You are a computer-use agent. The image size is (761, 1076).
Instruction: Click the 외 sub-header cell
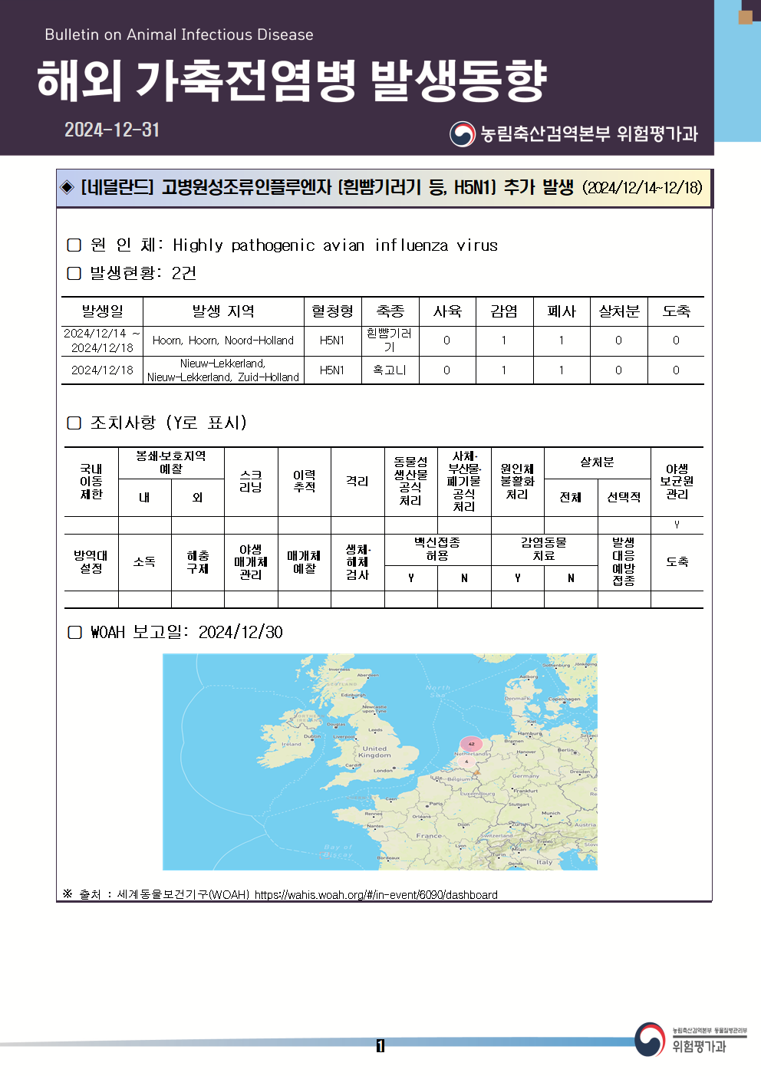point(198,498)
